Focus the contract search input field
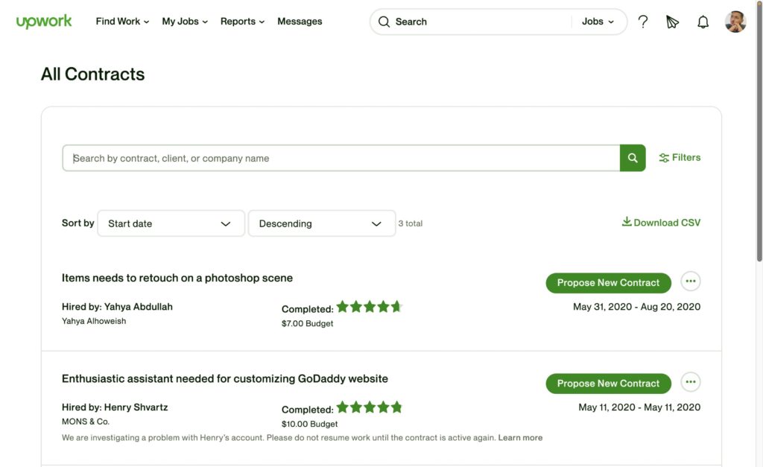This screenshot has height=467, width=763. tap(341, 158)
